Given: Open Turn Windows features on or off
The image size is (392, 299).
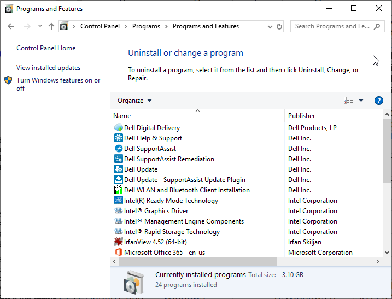Looking at the screenshot, I should (x=58, y=84).
